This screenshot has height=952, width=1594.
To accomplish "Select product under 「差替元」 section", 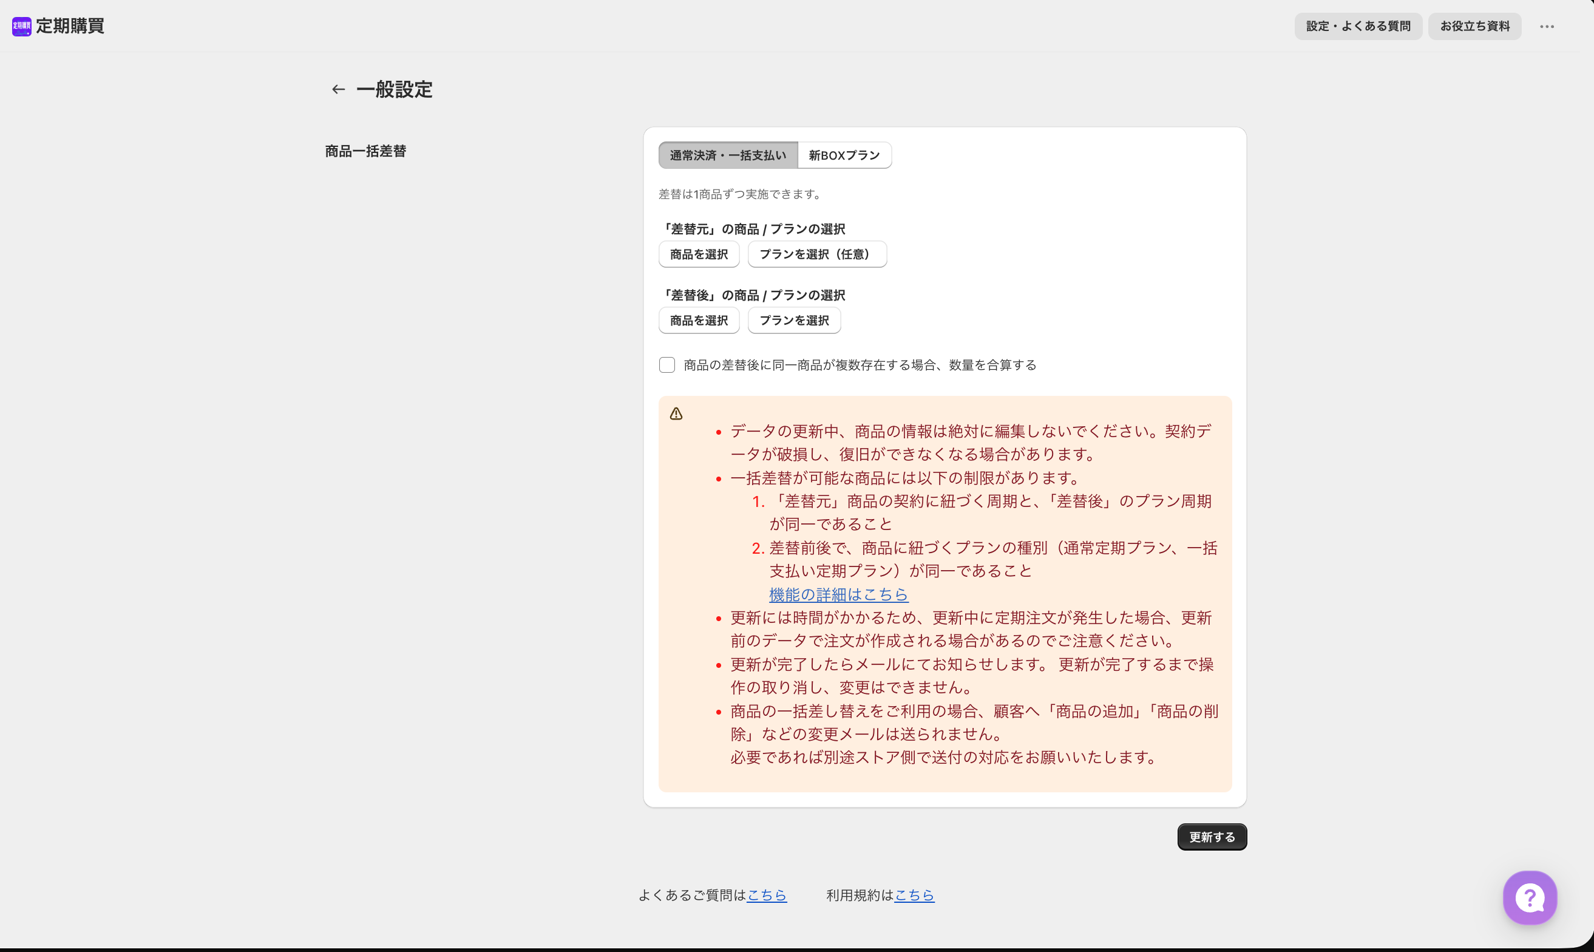I will point(699,254).
